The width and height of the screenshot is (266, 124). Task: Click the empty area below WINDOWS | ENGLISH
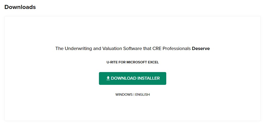click(x=132, y=109)
